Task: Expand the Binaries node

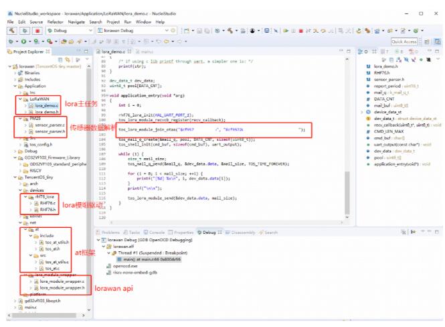Action: 15,73
